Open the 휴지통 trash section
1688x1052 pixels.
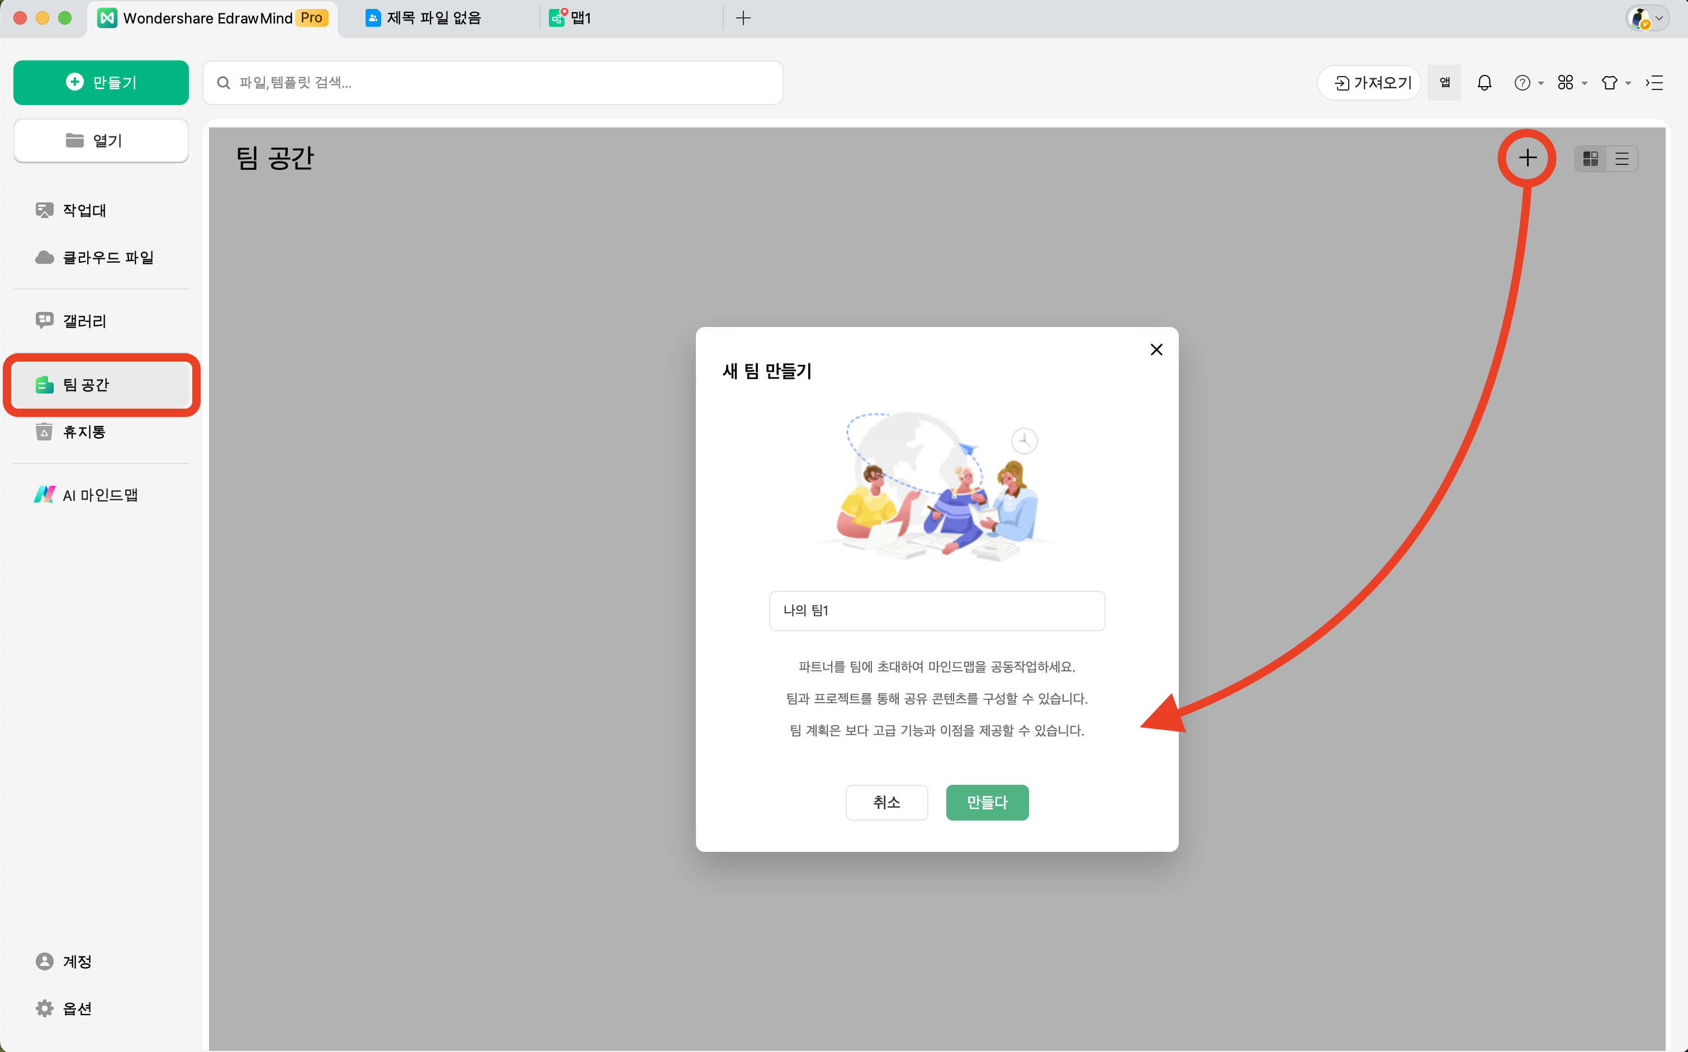point(84,432)
